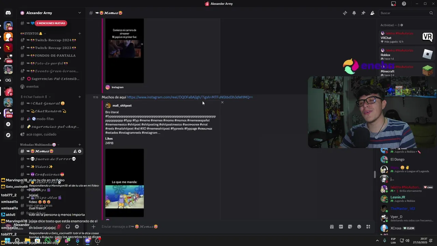The height and width of the screenshot is (246, 437).
Task: Open the gift icon in message bar
Action: click(332, 227)
